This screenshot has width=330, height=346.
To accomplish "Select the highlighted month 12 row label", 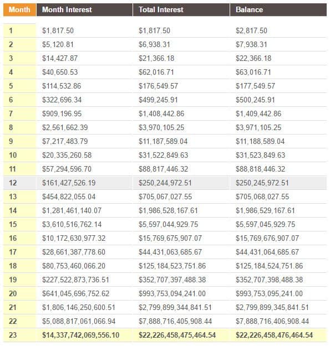I will (x=13, y=183).
